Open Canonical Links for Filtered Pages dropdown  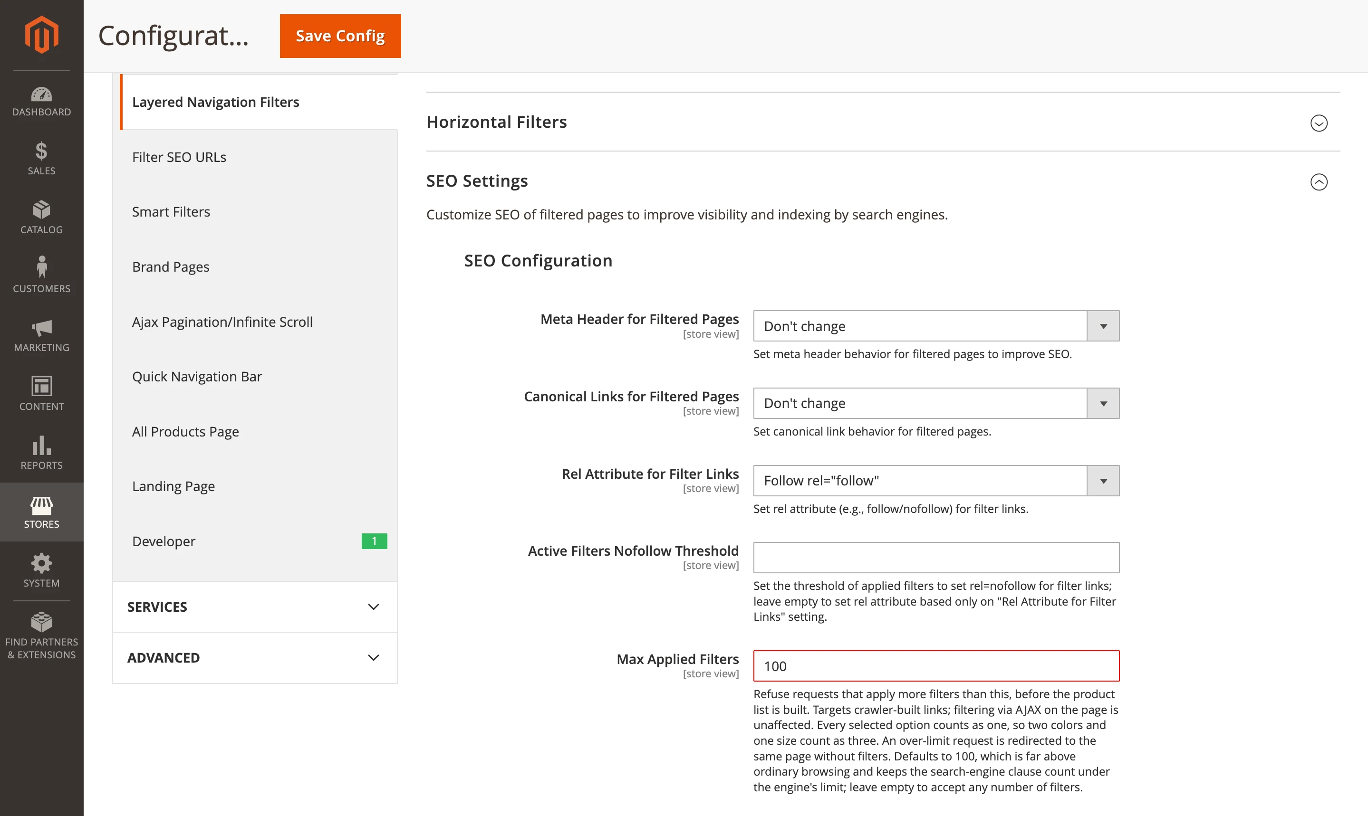[x=935, y=403]
